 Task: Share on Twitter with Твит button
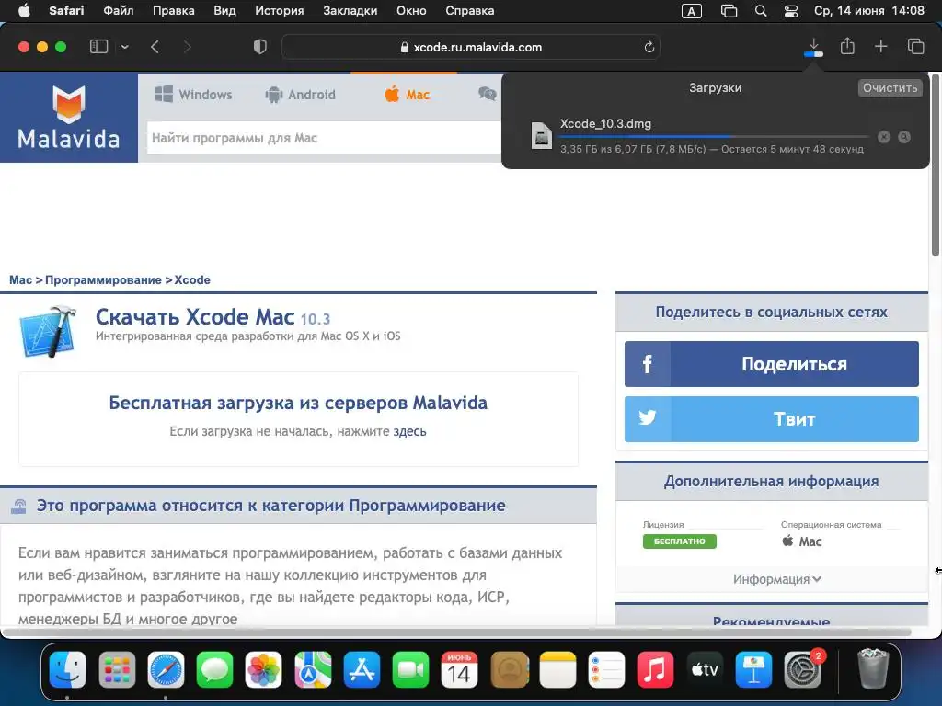pyautogui.click(x=772, y=419)
